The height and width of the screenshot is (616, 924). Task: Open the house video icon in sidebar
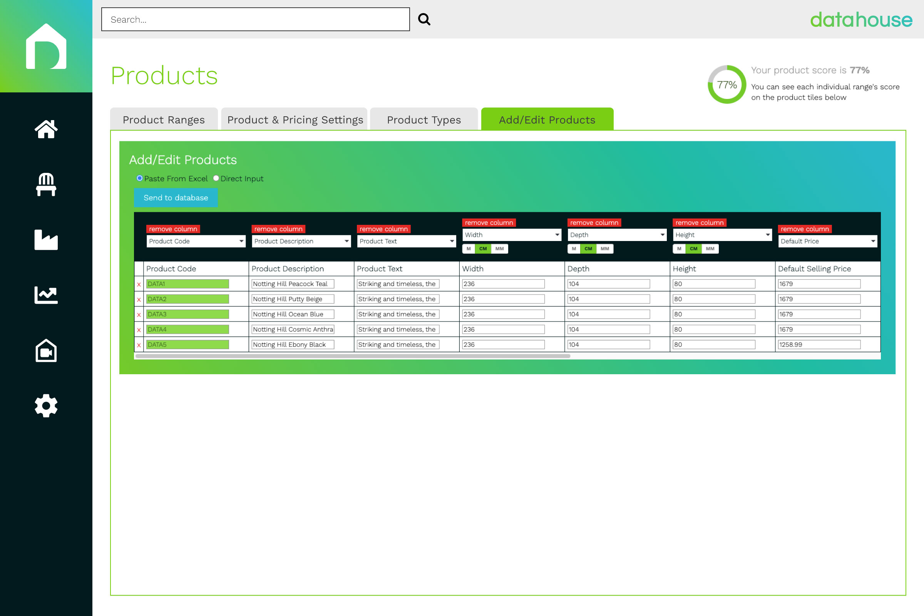[x=46, y=350]
